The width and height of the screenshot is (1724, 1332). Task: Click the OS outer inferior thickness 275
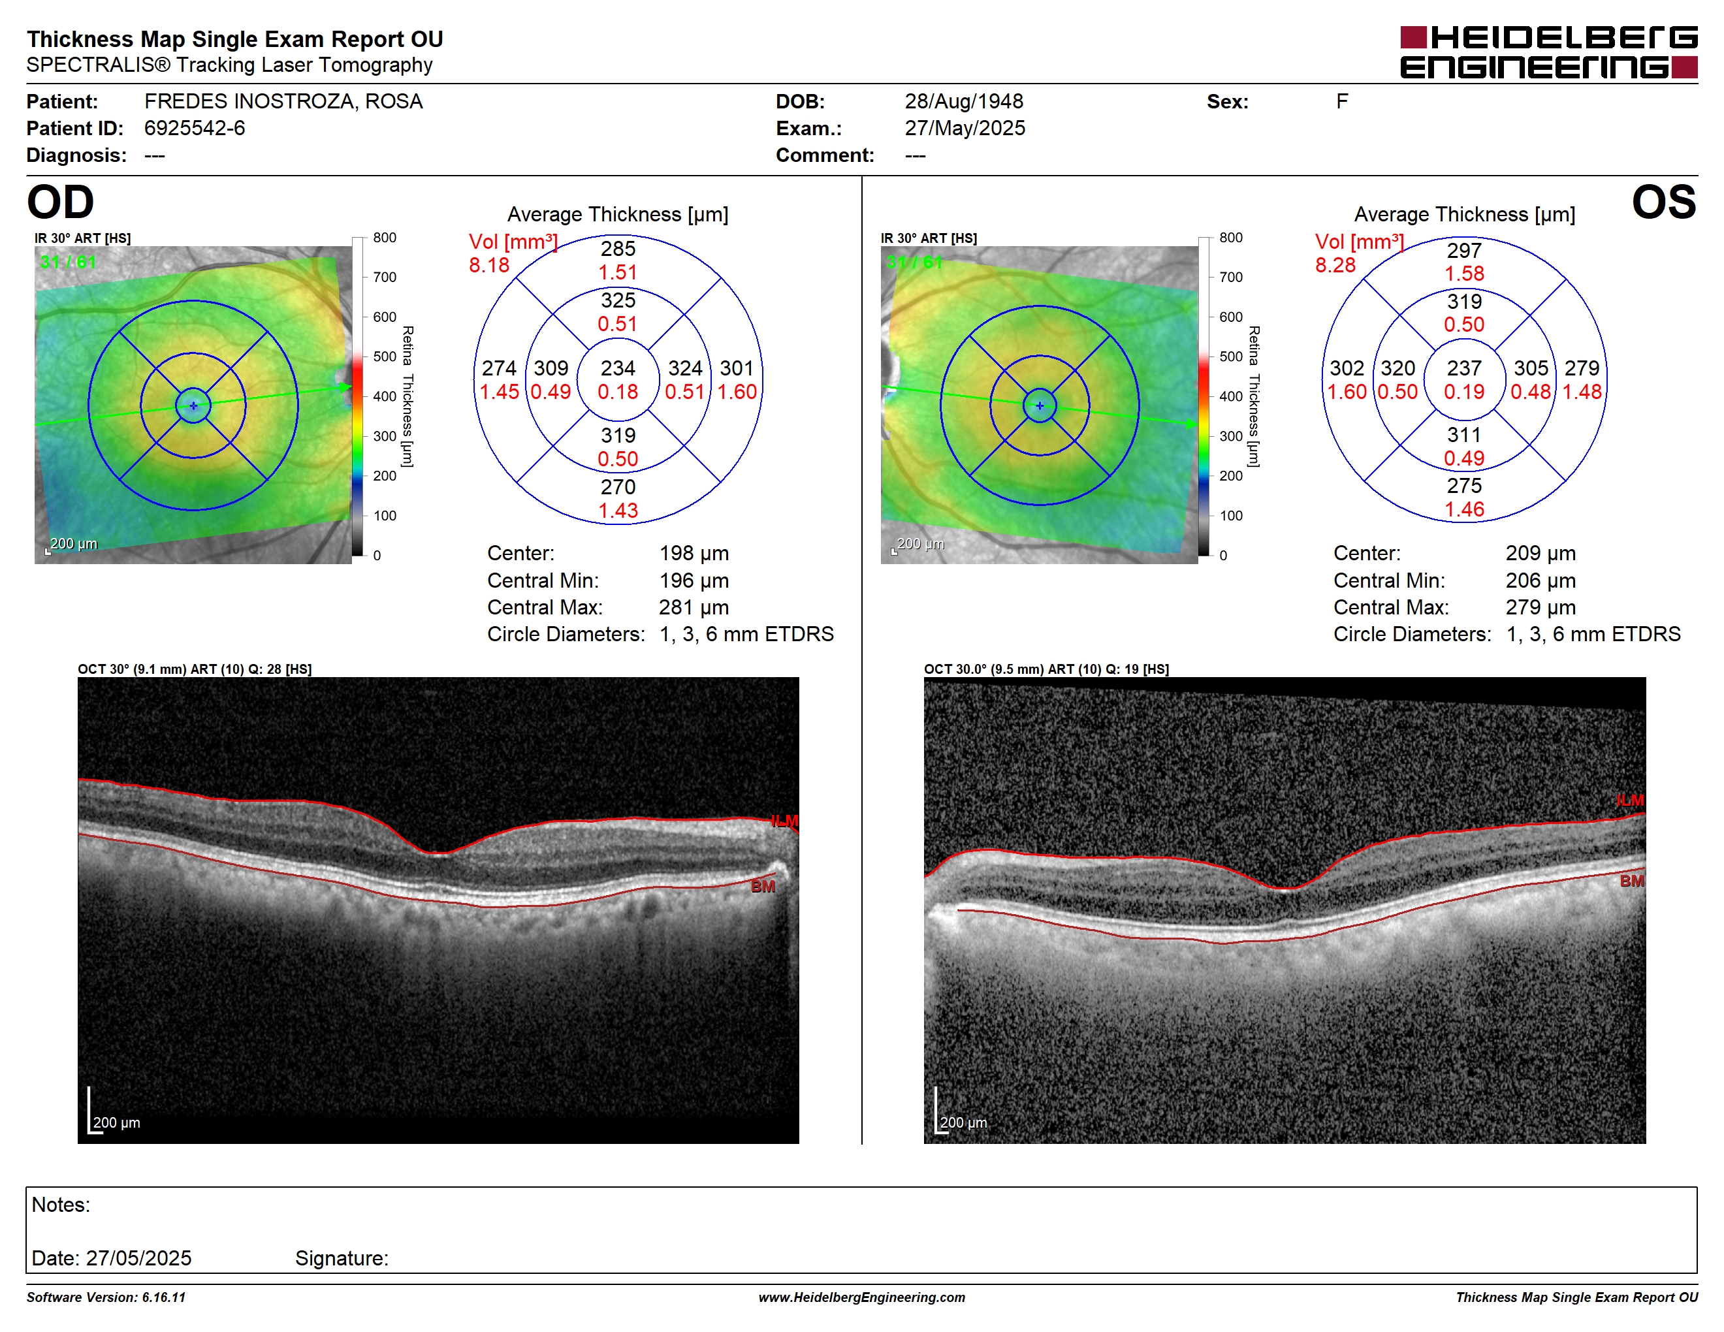(1464, 486)
